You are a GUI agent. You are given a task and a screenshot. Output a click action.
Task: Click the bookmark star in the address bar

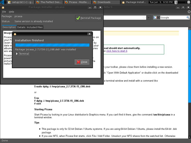[144, 18]
